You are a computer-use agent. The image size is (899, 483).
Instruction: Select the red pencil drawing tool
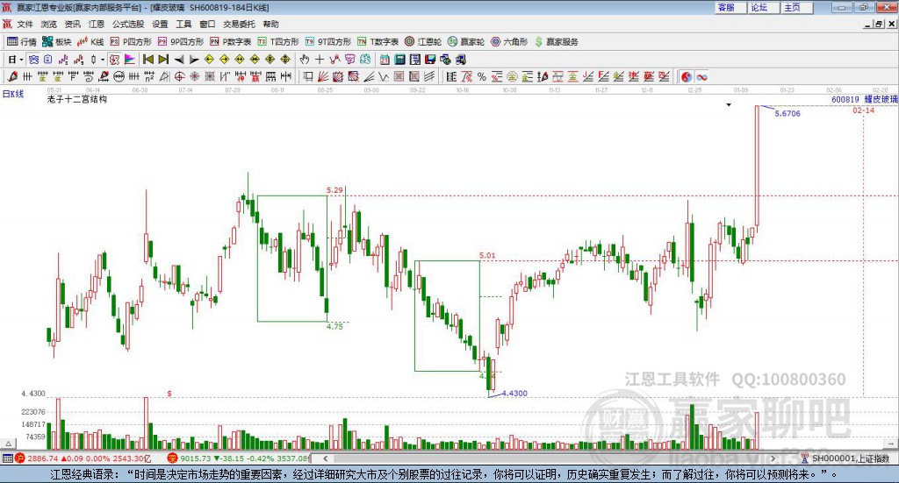click(x=12, y=76)
